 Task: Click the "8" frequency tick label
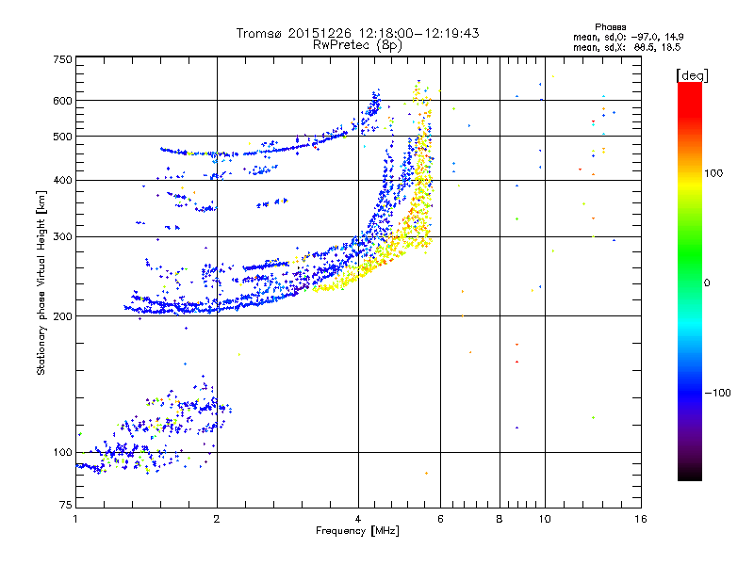pyautogui.click(x=500, y=519)
